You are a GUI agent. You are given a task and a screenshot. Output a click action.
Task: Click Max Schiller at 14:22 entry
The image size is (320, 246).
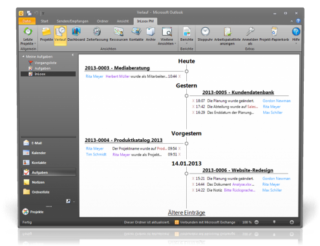tap(272, 190)
